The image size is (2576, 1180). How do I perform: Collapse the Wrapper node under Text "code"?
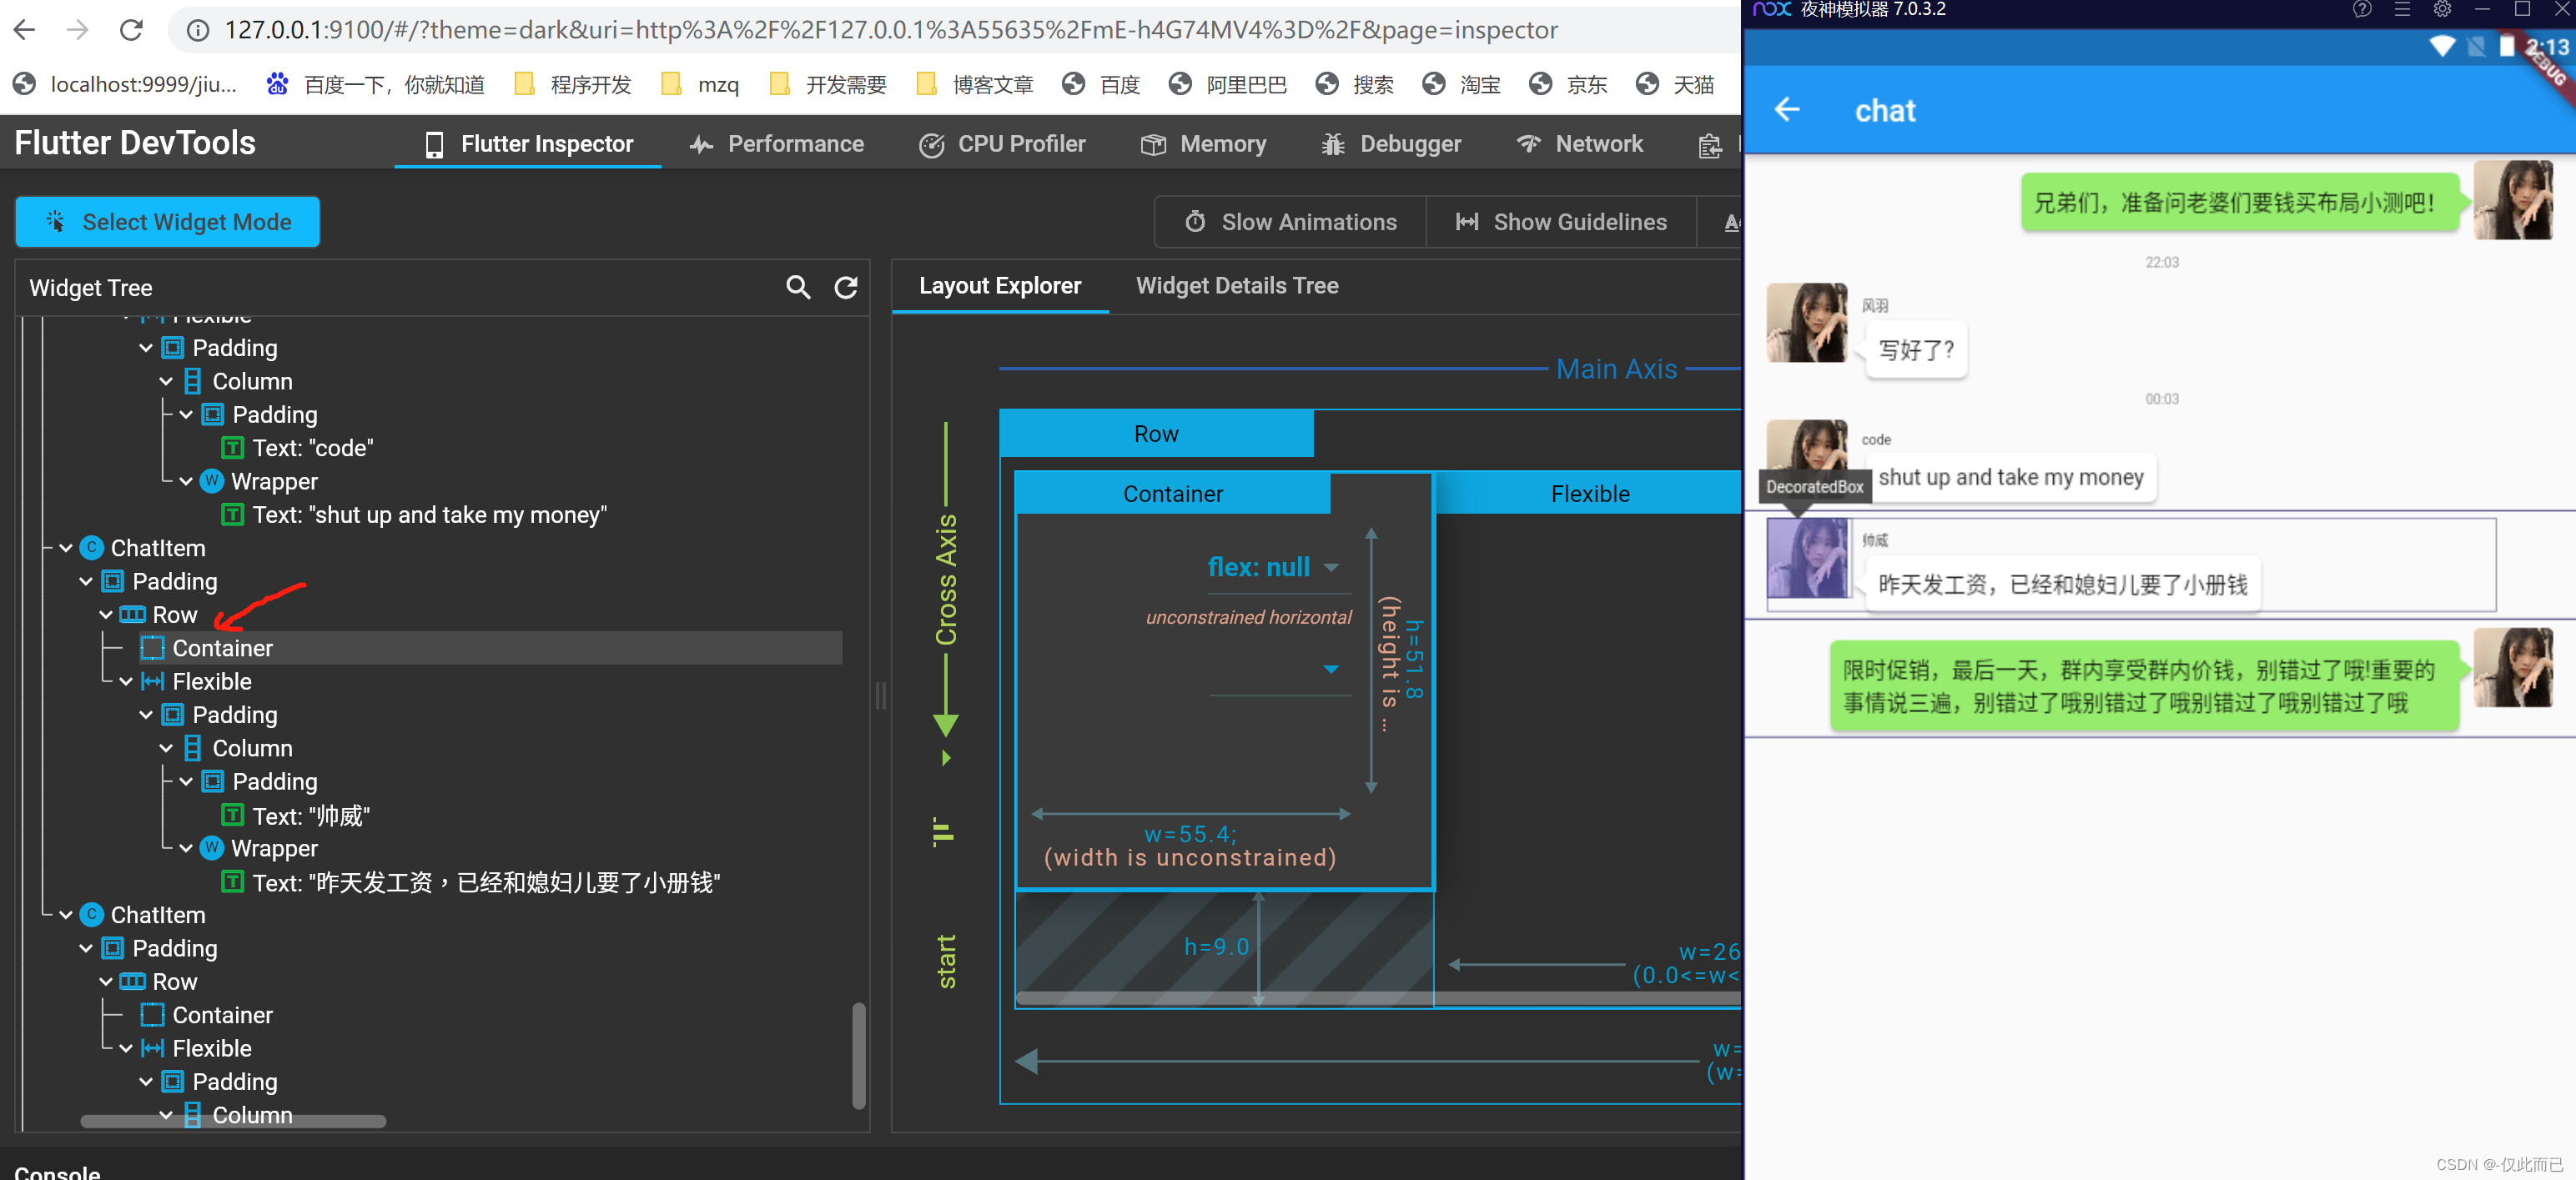pos(186,481)
